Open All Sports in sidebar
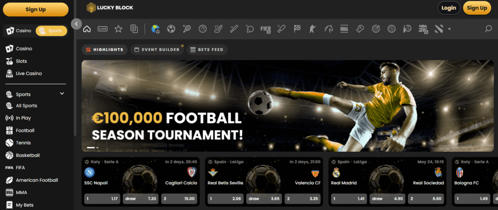This screenshot has width=498, height=210. [x=21, y=106]
